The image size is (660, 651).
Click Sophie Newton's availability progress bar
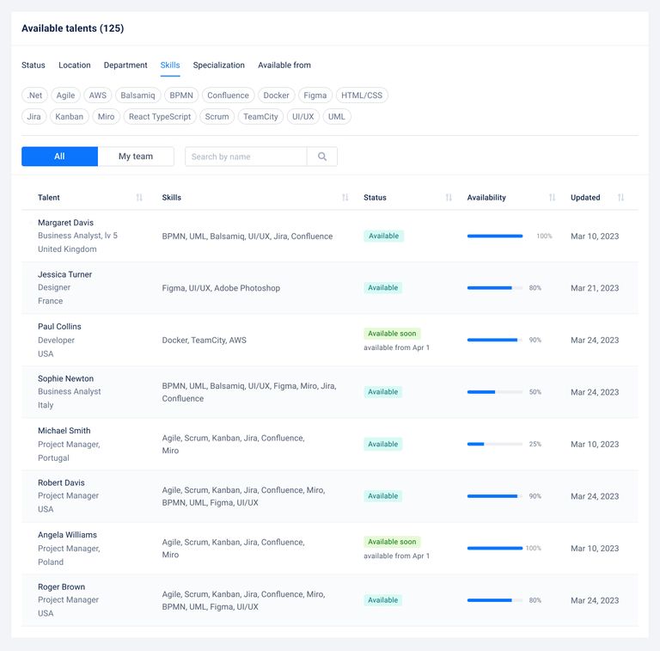tap(494, 392)
